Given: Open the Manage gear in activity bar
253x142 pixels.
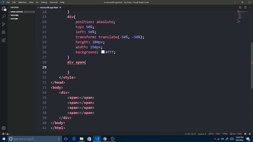Looking at the screenshot, I should click(x=4, y=128).
